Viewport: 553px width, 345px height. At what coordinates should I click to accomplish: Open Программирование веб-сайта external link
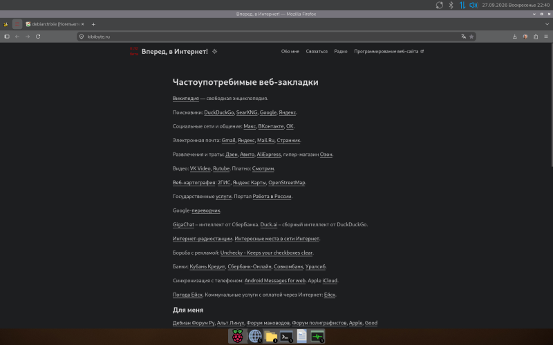(x=388, y=51)
